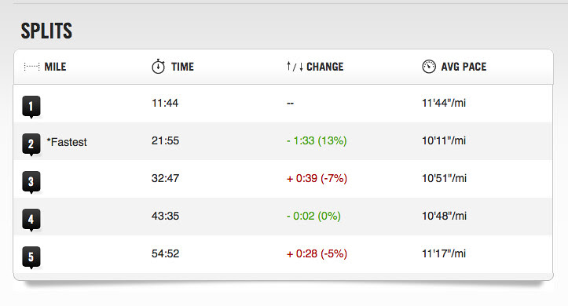Select the CHANGE column header
This screenshot has height=306, width=568.
[325, 67]
